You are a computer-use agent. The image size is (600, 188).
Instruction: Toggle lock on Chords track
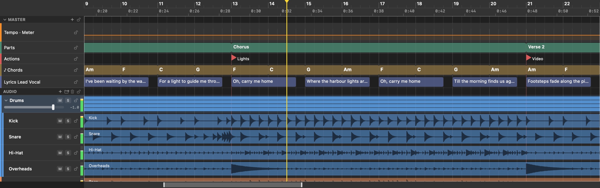[x=76, y=70]
